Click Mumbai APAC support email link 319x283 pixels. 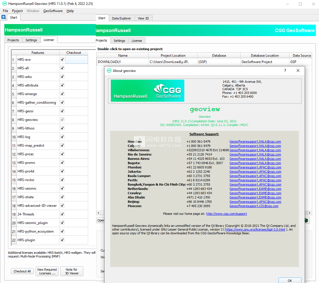point(255,167)
